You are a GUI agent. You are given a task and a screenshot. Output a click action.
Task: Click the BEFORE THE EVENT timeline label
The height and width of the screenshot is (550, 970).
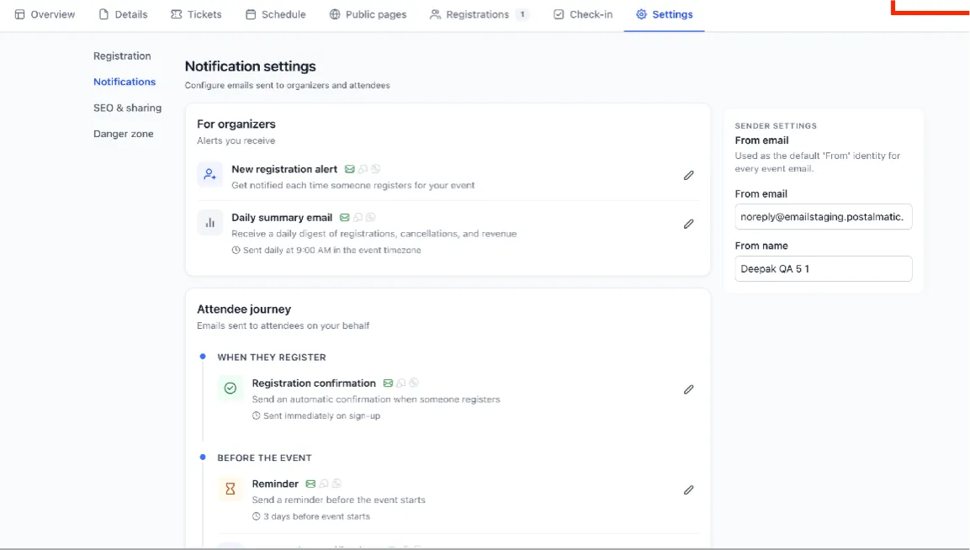(x=264, y=457)
